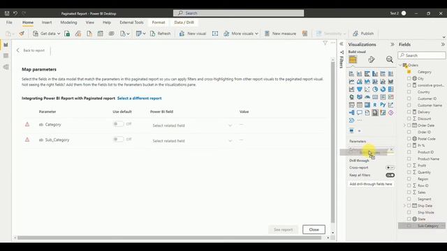Open the Model view in left sidebar
This screenshot has height=251, width=447.
(6, 67)
